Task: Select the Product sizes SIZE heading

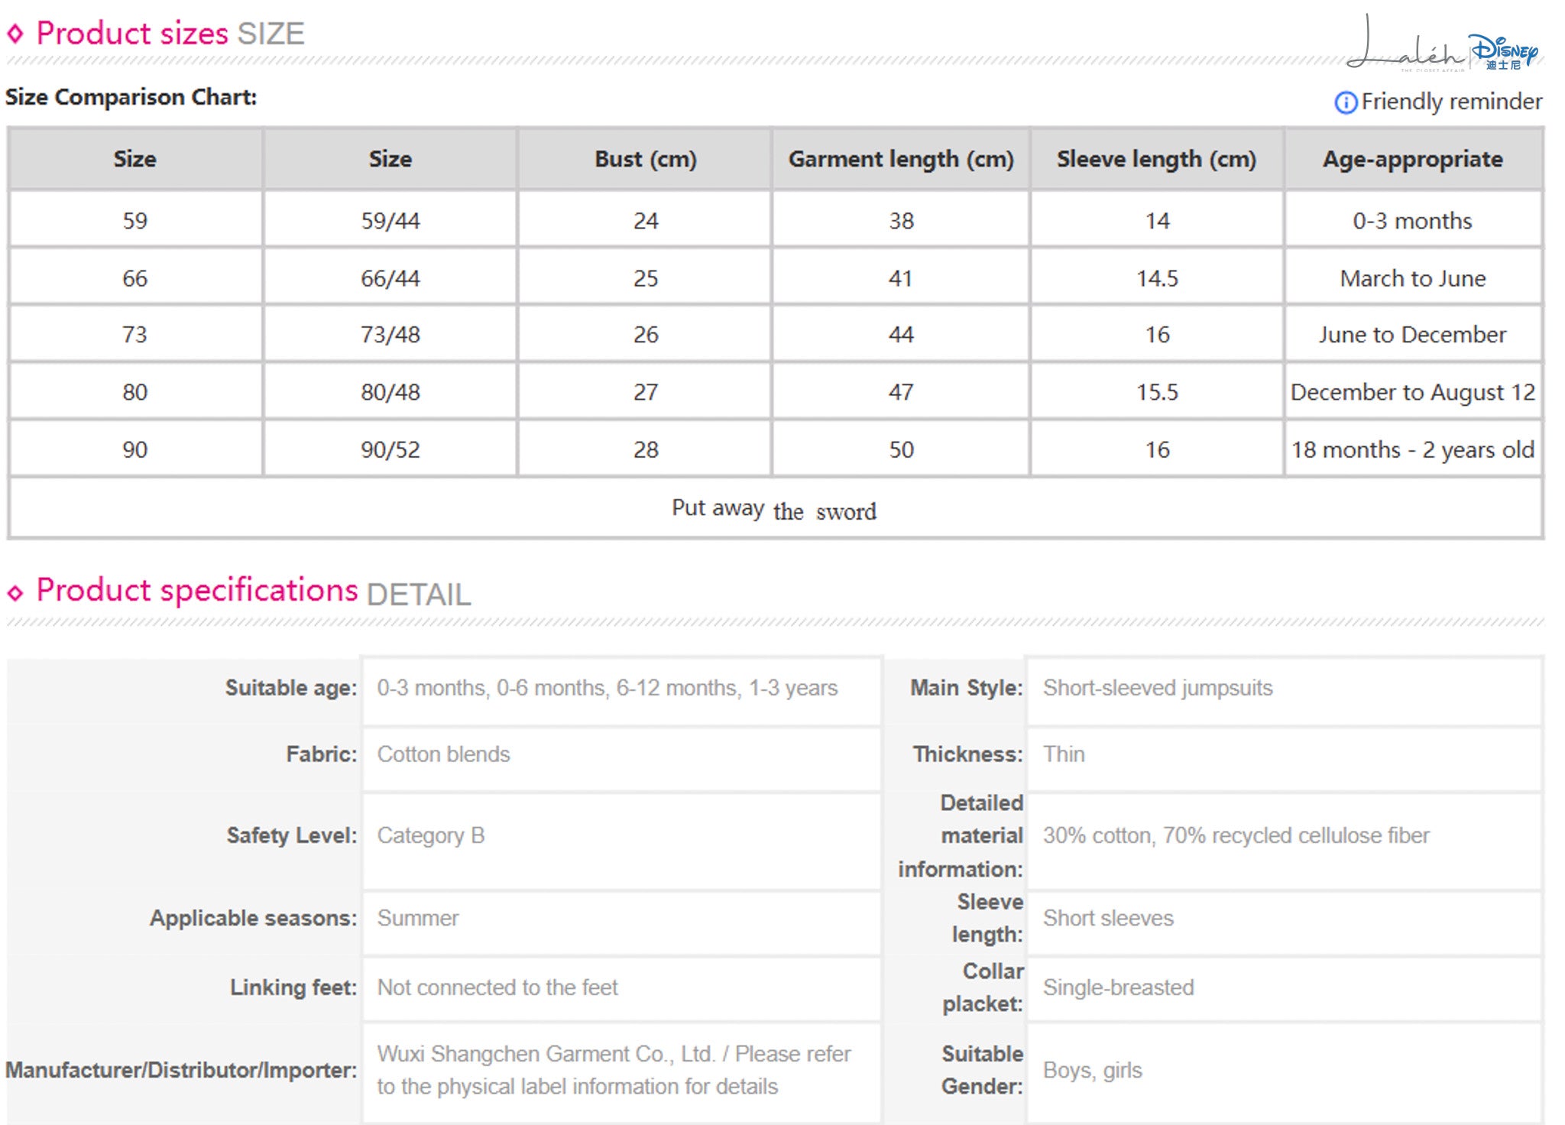Action: coord(170,34)
